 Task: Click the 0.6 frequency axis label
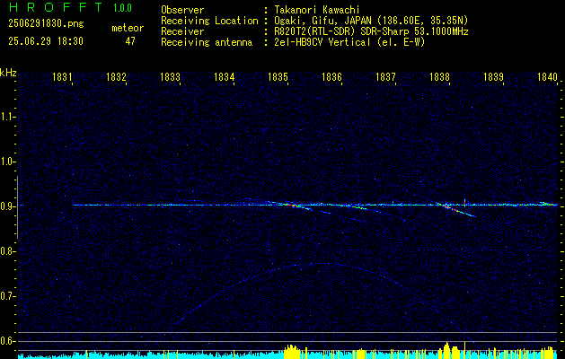(6, 341)
